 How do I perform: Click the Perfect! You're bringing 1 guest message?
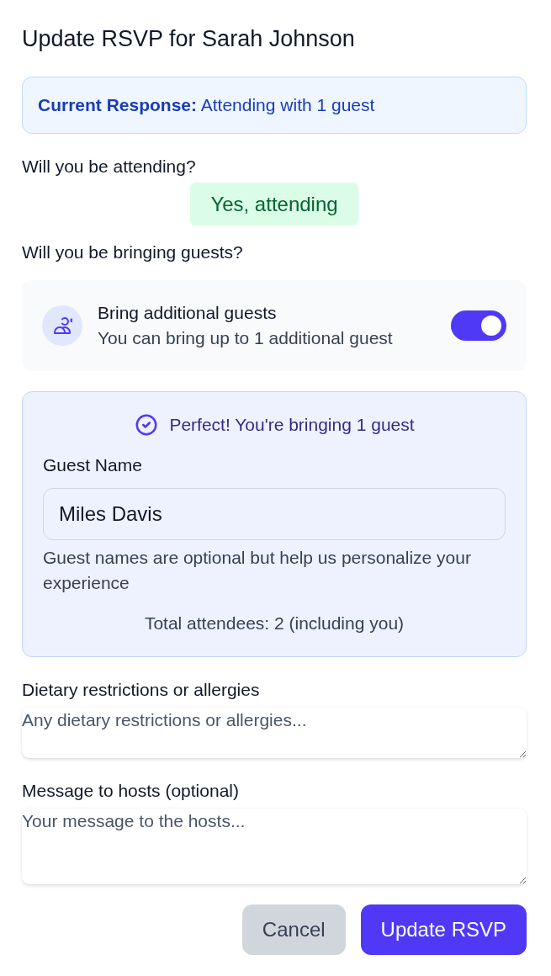(x=292, y=425)
